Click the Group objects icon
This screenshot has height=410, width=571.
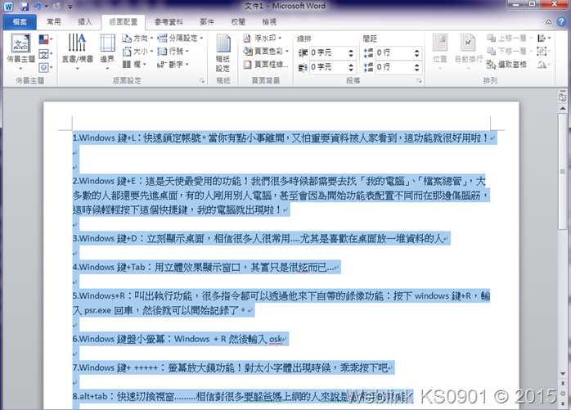[x=543, y=51]
